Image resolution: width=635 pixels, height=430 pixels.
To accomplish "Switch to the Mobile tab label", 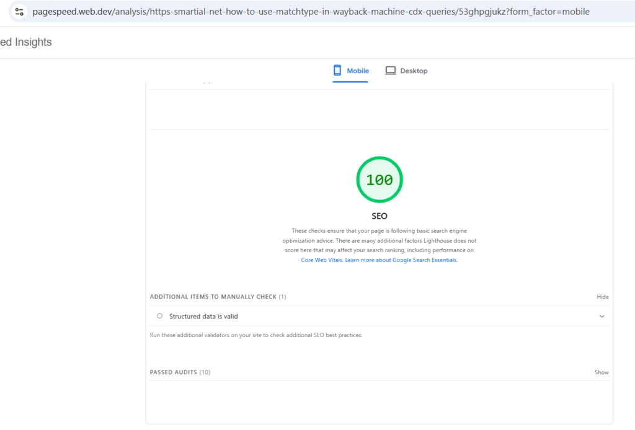I will pyautogui.click(x=358, y=71).
